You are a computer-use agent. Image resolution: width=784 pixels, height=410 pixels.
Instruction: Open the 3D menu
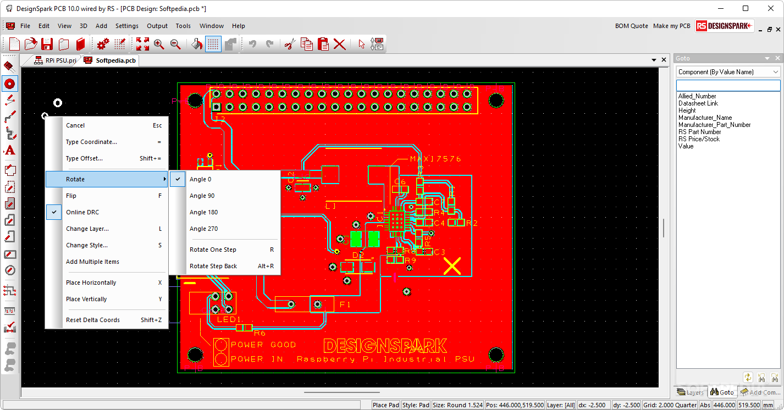[x=84, y=26]
